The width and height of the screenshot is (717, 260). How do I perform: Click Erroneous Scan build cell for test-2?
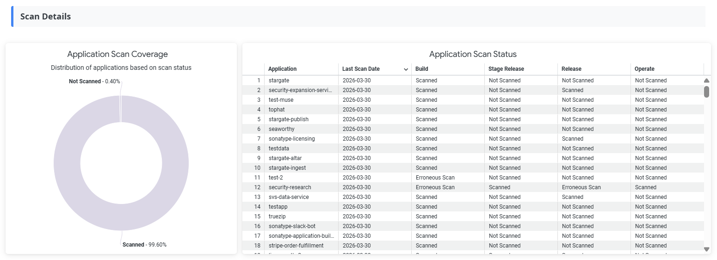(448, 178)
